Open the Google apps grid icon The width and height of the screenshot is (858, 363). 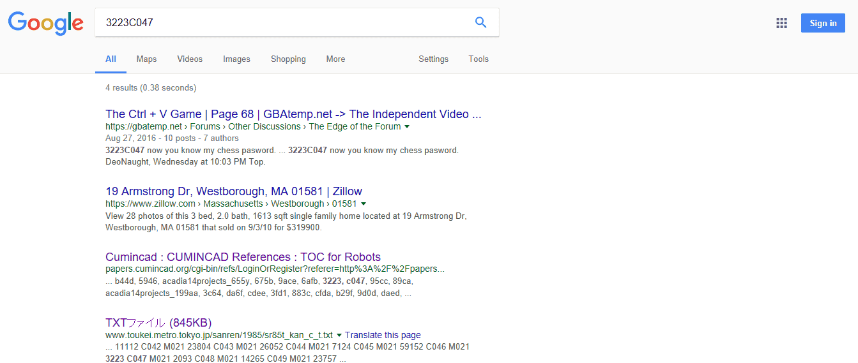point(781,23)
